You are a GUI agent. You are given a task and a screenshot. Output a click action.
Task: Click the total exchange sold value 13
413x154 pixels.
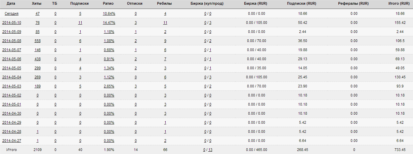(x=210, y=150)
